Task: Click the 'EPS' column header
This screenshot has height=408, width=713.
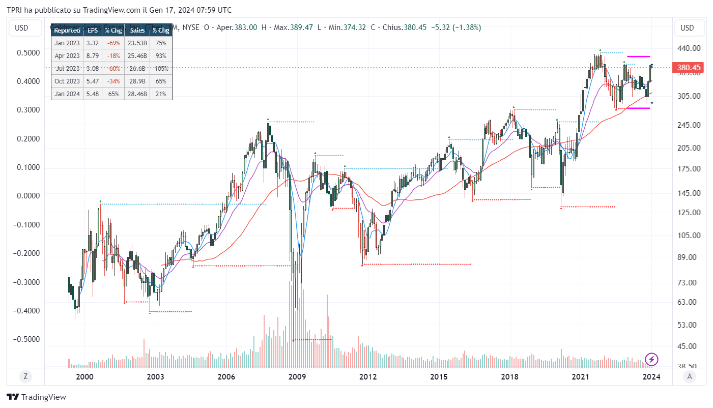Action: point(92,31)
